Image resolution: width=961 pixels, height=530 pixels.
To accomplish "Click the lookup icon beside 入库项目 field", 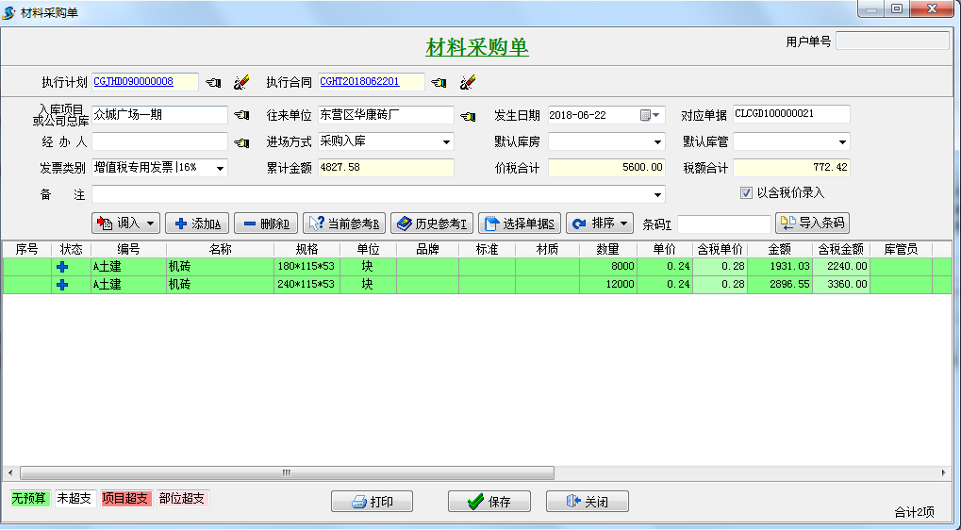I will tap(241, 115).
